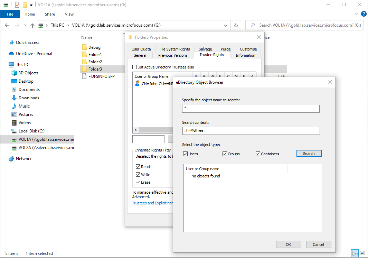This screenshot has height=258, width=368.
Task: Expand the ribbon with the chevron
Action: point(356,14)
